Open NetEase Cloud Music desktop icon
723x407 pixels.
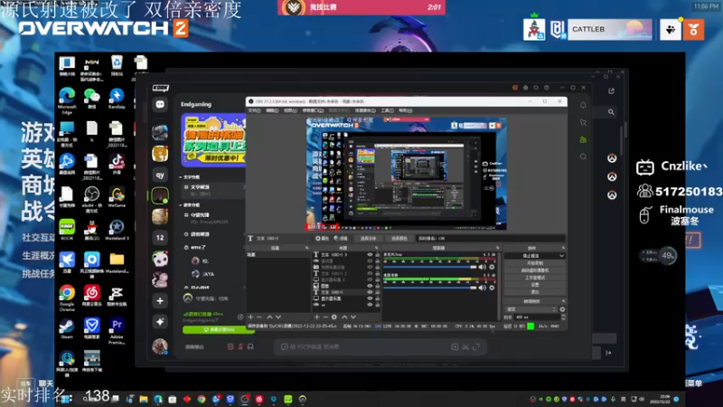pos(91,296)
